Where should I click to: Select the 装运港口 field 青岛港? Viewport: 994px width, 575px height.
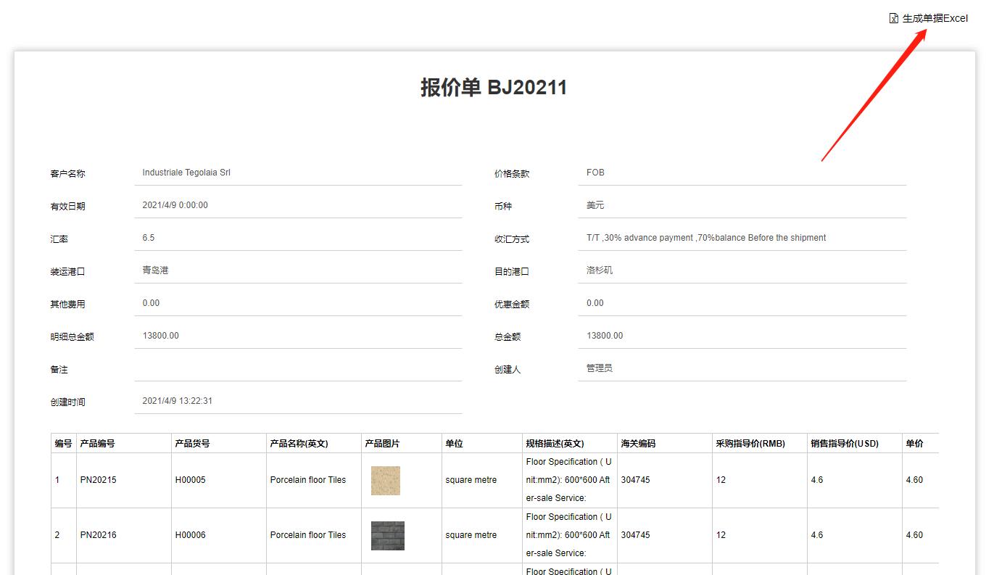pyautogui.click(x=297, y=270)
